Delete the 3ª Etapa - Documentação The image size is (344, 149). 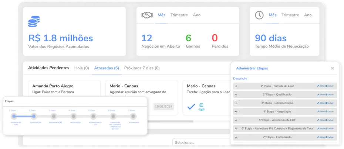tap(330, 103)
